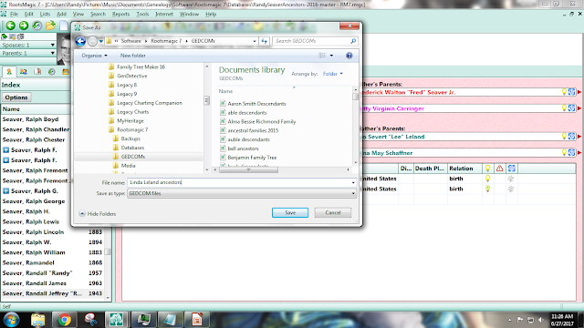Click the person photo thumbnail

(x=63, y=50)
